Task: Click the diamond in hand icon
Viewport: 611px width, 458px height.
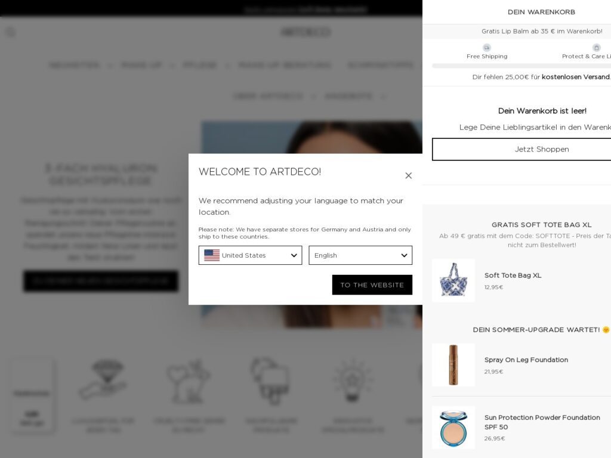Action: pyautogui.click(x=103, y=380)
